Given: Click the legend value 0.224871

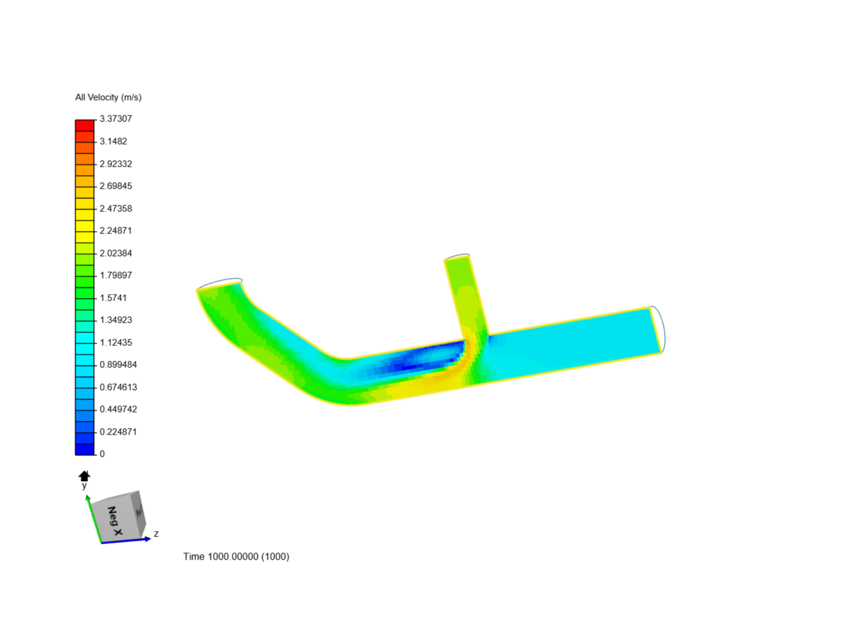Looking at the screenshot, I should click(x=118, y=432).
